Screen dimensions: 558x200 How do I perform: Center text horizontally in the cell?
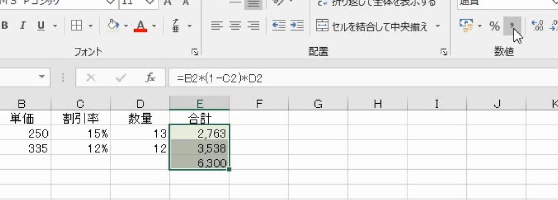pyautogui.click(x=235, y=26)
